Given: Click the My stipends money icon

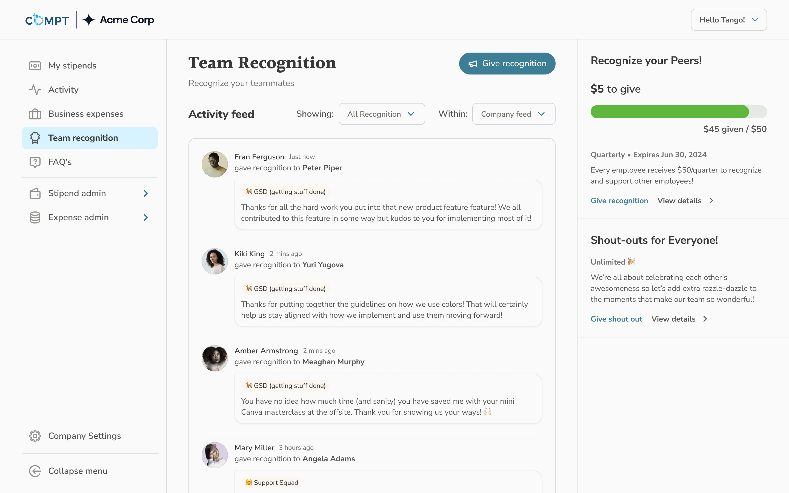Looking at the screenshot, I should [x=35, y=65].
